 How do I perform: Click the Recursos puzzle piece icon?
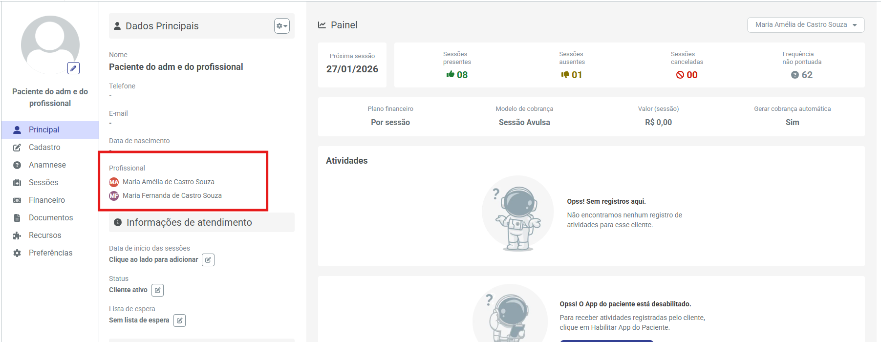click(x=17, y=235)
